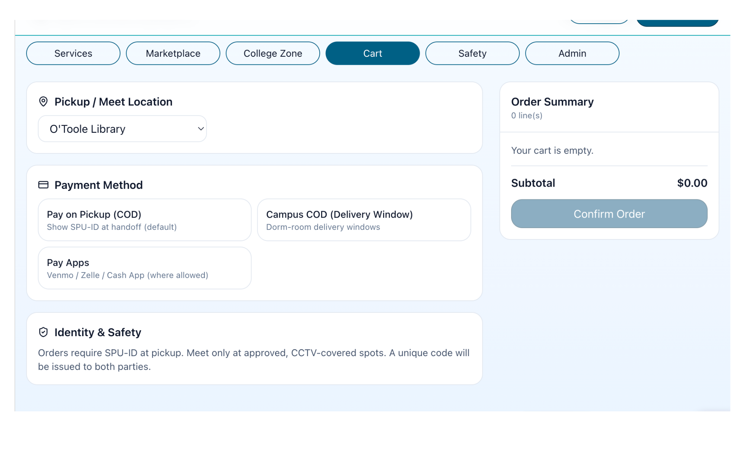This screenshot has height=474, width=745.
Task: Open the Marketplace tab
Action: 173,53
